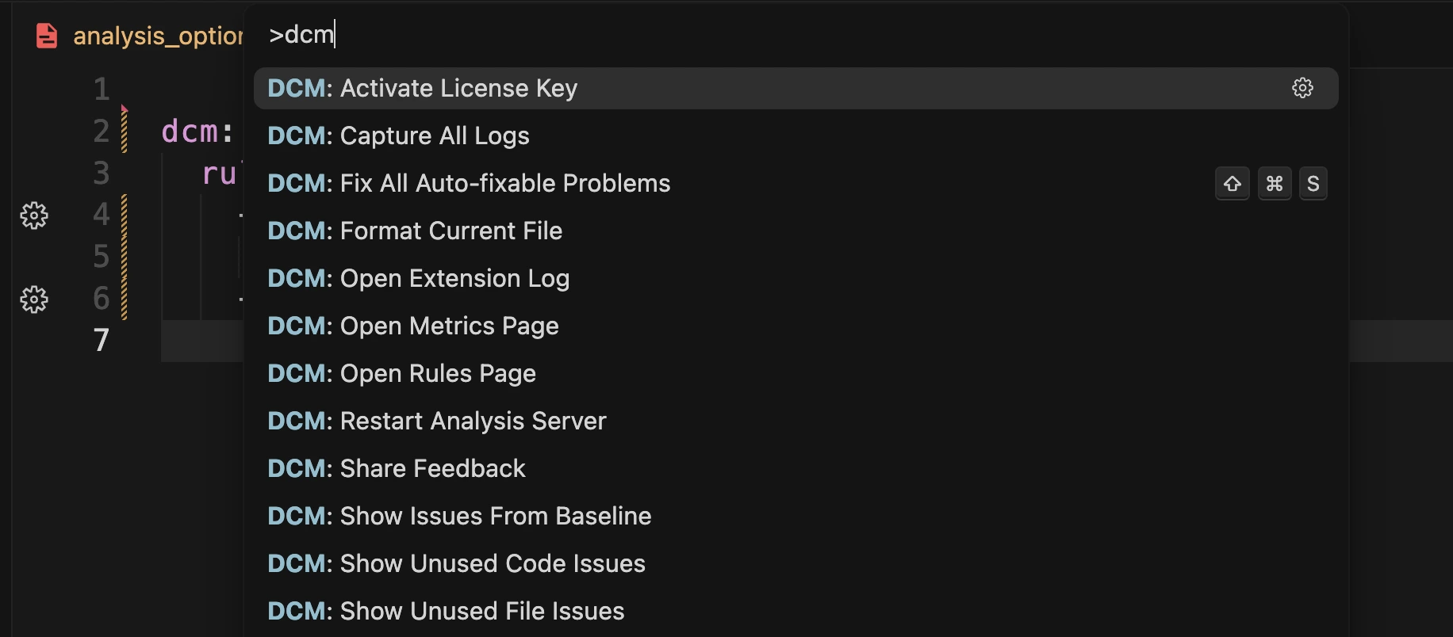This screenshot has height=637, width=1453.
Task: Click the S key badge on Fix All row
Action: [x=1313, y=183]
